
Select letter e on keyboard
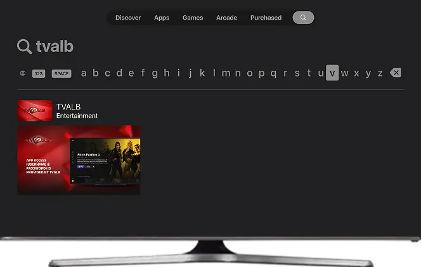pyautogui.click(x=131, y=73)
